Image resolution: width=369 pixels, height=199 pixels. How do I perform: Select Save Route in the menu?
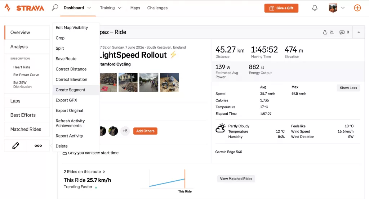76,59
